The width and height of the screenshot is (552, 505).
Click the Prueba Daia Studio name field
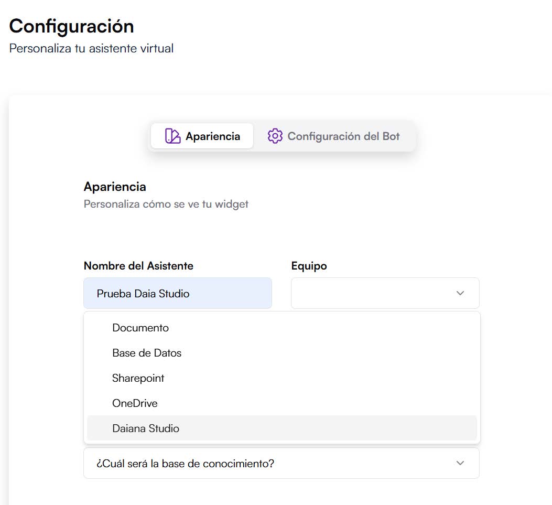point(177,293)
